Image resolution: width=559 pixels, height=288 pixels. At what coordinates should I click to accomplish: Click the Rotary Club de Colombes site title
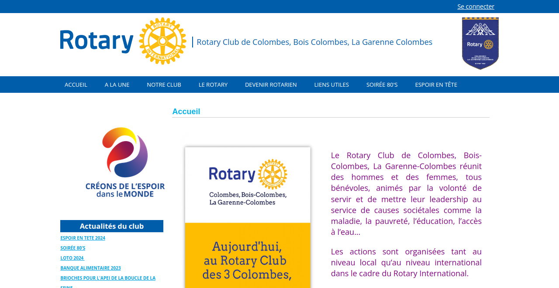pyautogui.click(x=314, y=42)
